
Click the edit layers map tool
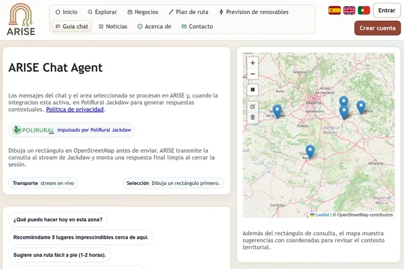pos(252,106)
